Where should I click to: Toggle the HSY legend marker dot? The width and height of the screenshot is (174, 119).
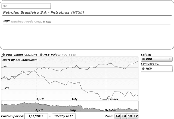click(41, 54)
